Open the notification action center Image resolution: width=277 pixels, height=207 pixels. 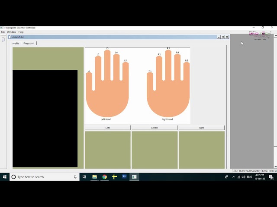(x=271, y=177)
